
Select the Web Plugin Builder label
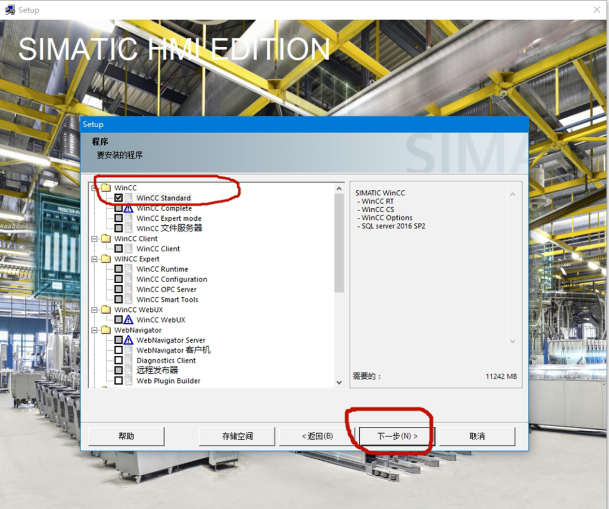[169, 381]
